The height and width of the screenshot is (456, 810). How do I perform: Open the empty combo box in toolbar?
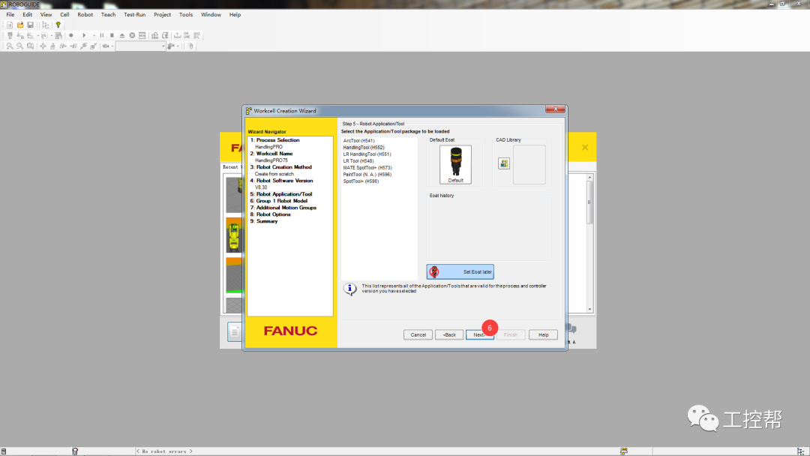click(x=140, y=46)
